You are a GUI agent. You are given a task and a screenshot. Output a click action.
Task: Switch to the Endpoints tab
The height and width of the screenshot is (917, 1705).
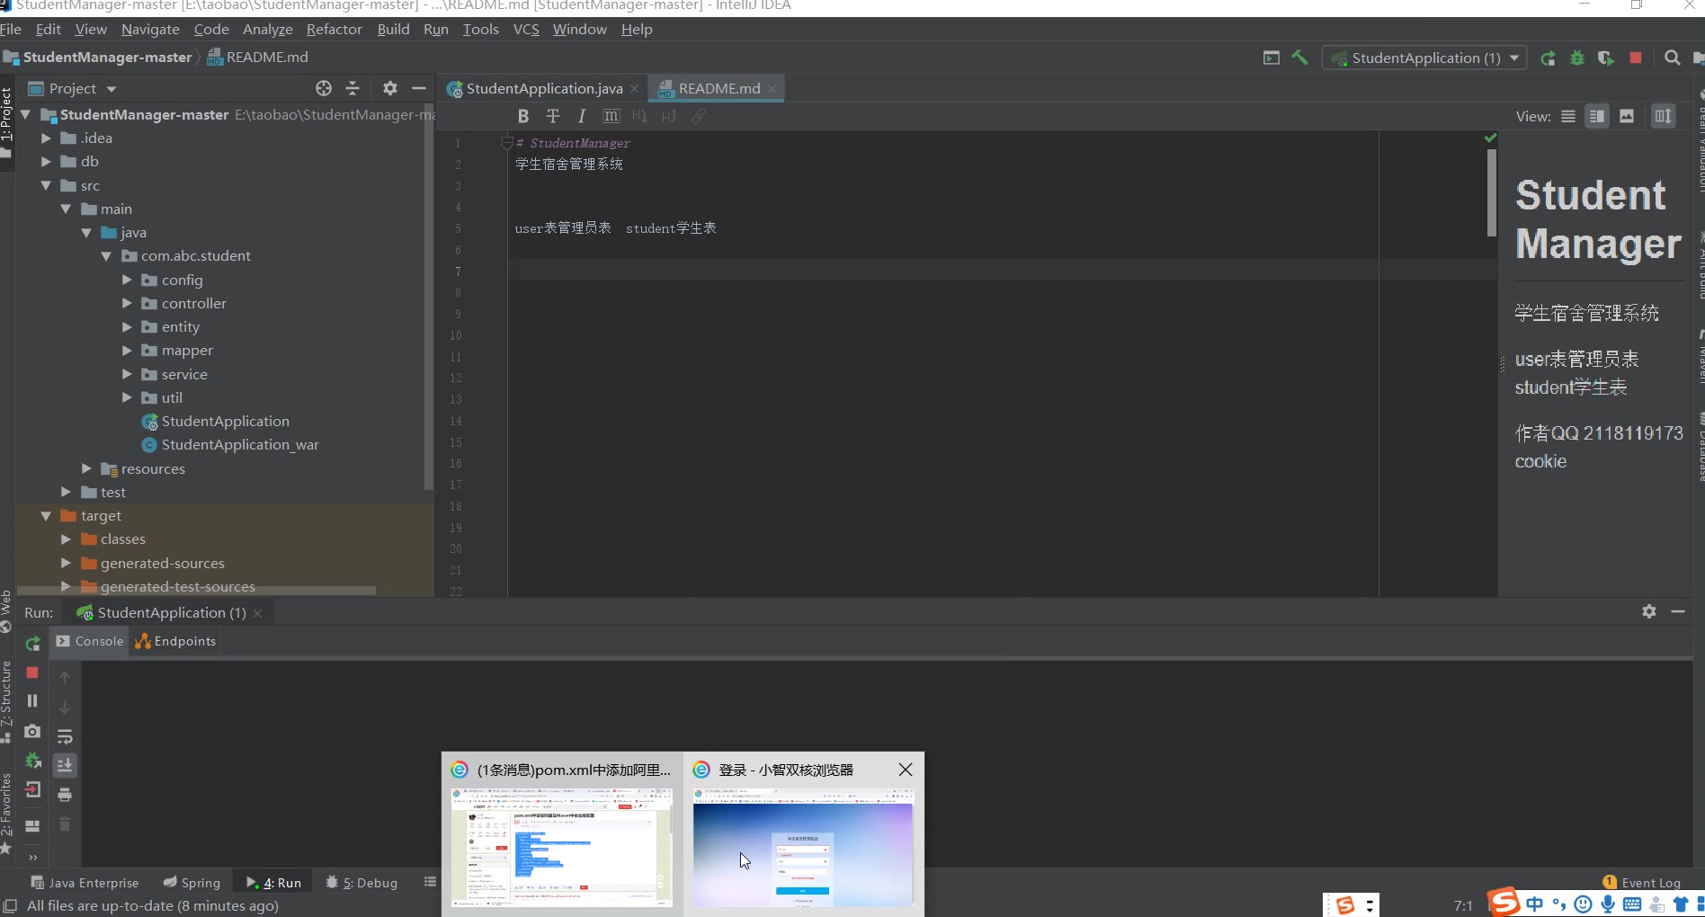coord(175,641)
